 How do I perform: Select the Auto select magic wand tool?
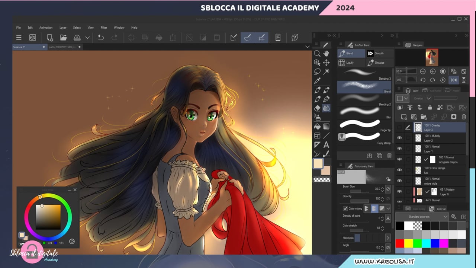(326, 71)
